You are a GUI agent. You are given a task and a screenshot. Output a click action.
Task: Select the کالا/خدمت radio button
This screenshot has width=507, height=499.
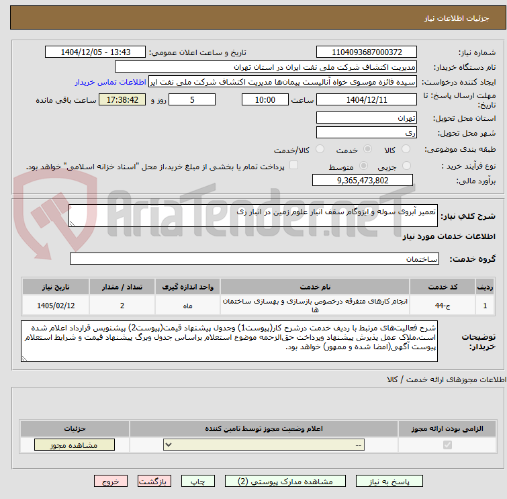[320, 149]
